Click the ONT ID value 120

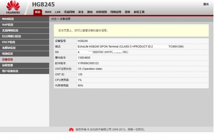click(80, 75)
